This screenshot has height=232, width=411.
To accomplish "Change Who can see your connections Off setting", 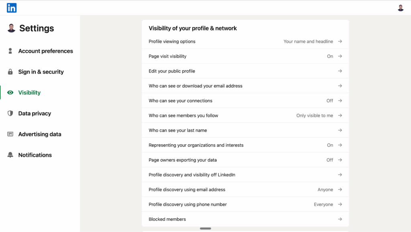I will 330,101.
